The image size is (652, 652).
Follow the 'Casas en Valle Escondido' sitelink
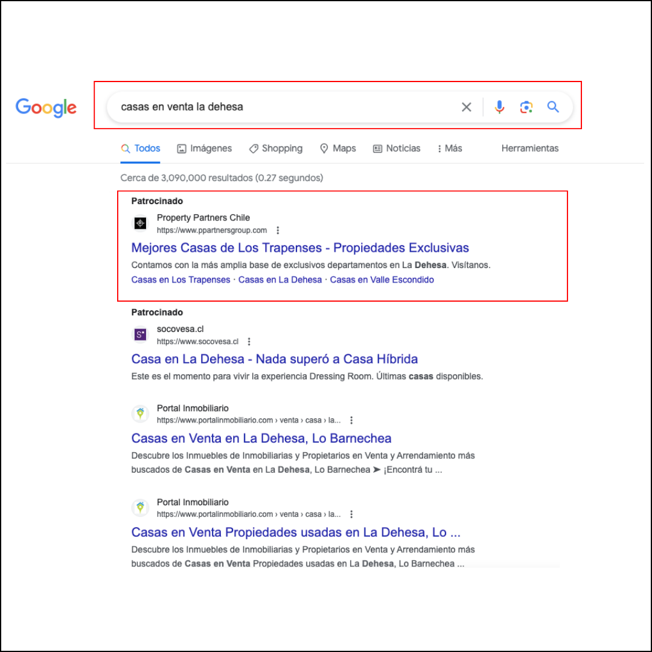click(x=382, y=280)
